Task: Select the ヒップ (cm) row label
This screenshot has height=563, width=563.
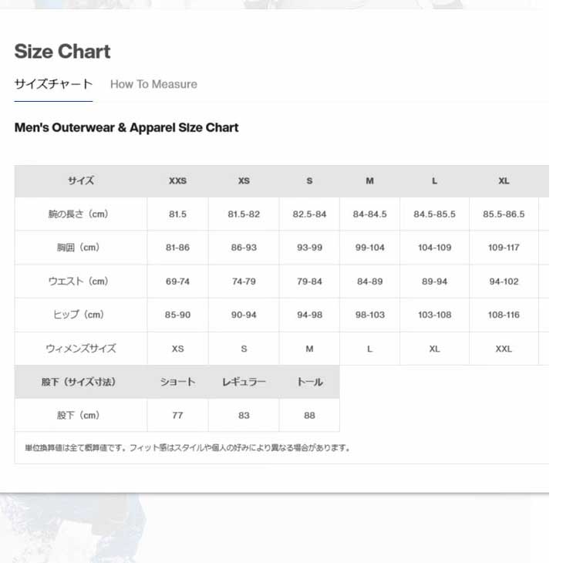Action: [x=80, y=315]
